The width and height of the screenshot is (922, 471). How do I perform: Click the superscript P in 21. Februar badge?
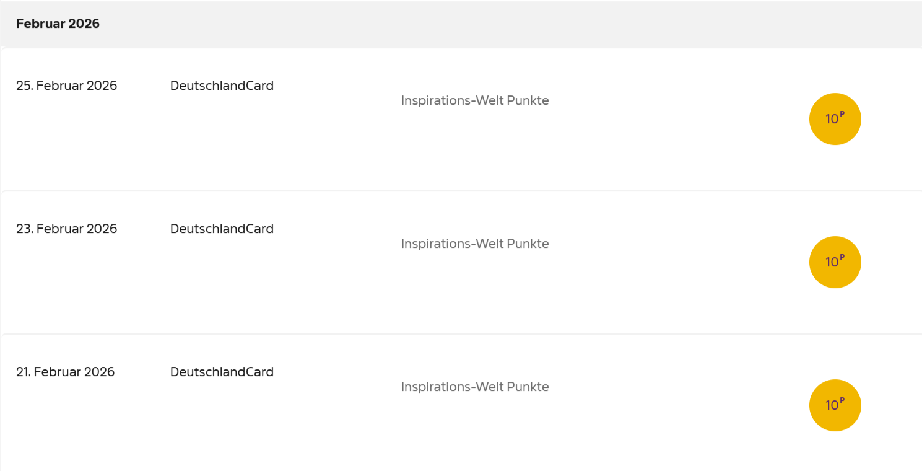(842, 400)
